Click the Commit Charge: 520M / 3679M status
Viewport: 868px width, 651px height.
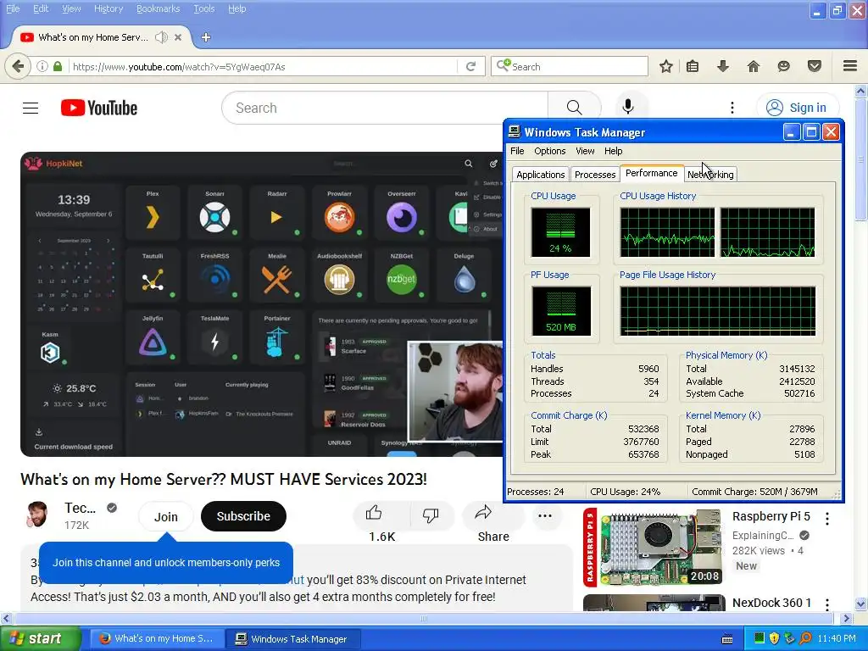coord(754,492)
